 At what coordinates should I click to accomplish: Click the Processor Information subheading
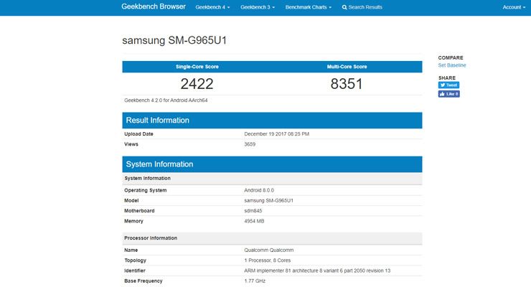[x=151, y=238]
